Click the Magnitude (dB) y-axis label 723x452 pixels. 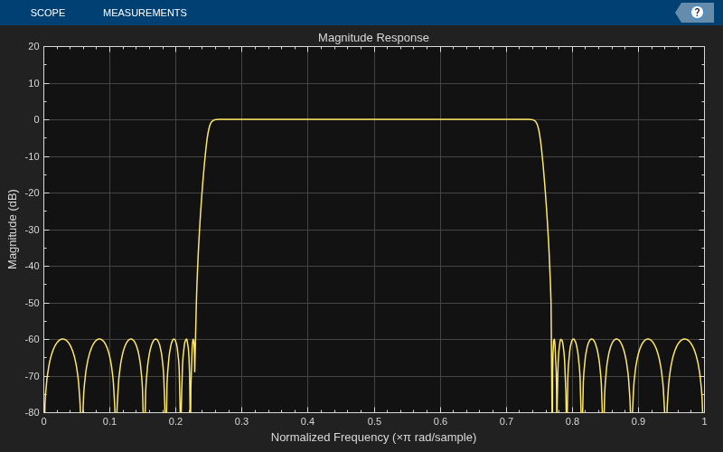click(13, 230)
